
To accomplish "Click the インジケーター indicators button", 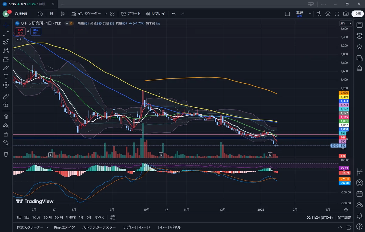I will coord(86,14).
